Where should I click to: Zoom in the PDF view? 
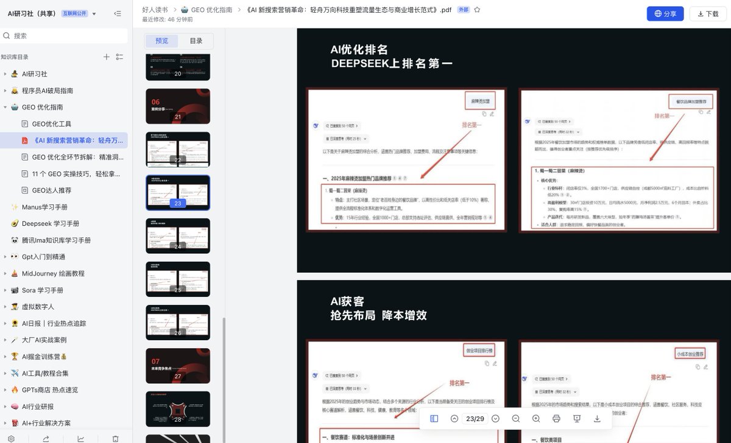click(536, 419)
